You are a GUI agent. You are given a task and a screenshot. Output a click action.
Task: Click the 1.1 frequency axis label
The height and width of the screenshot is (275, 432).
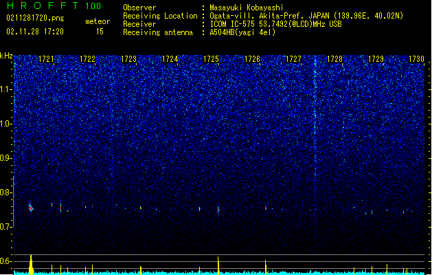[x=5, y=89]
